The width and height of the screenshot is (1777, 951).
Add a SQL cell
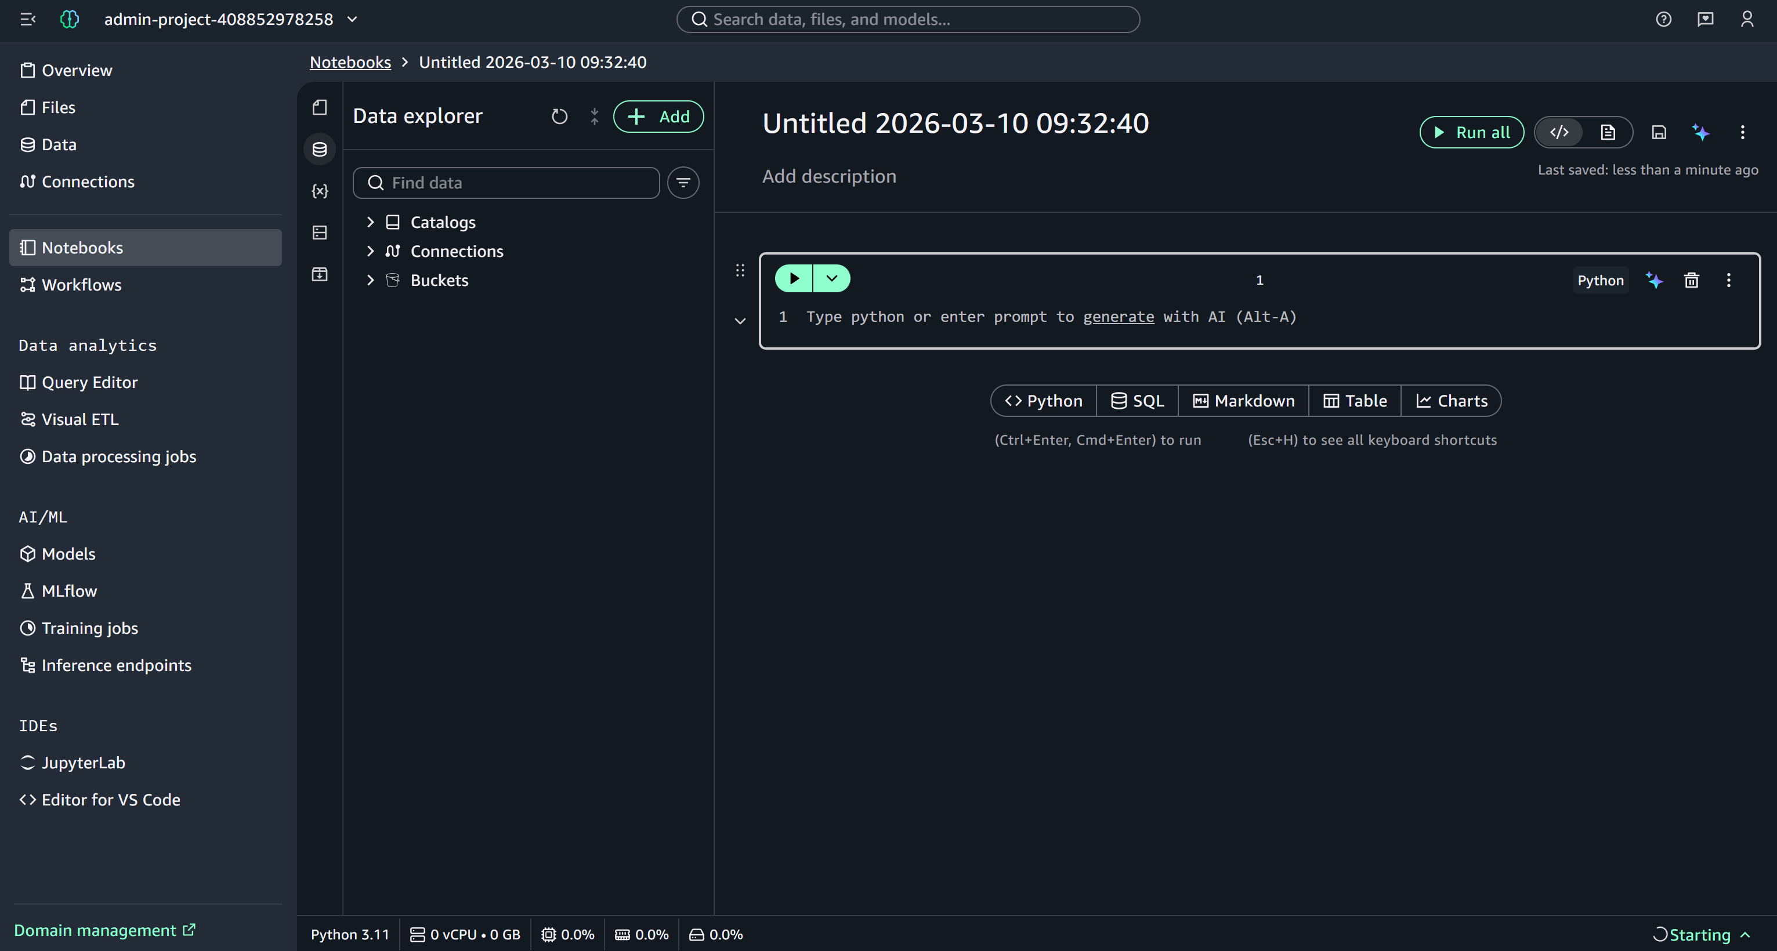[x=1138, y=401]
